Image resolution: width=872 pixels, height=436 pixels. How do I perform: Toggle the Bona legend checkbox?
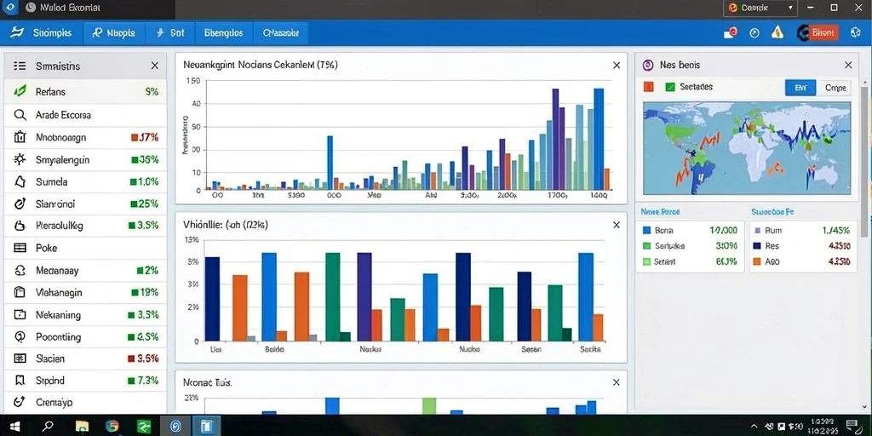[x=646, y=230]
